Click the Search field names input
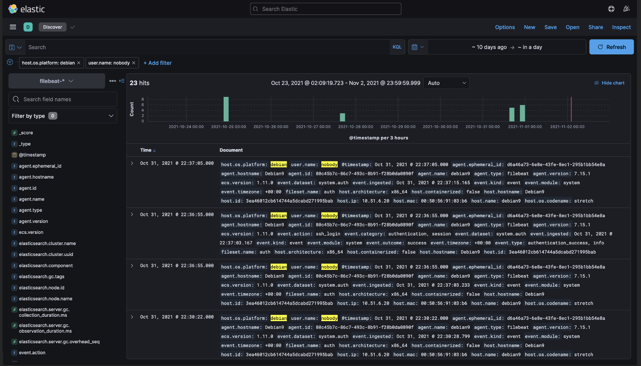The width and height of the screenshot is (641, 366). point(63,99)
